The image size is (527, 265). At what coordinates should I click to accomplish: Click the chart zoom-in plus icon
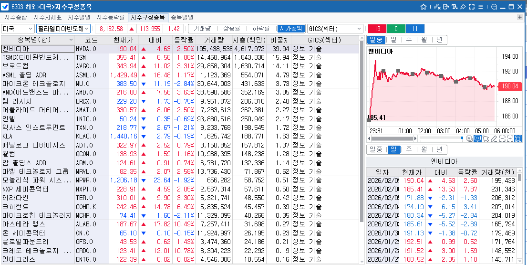510,138
